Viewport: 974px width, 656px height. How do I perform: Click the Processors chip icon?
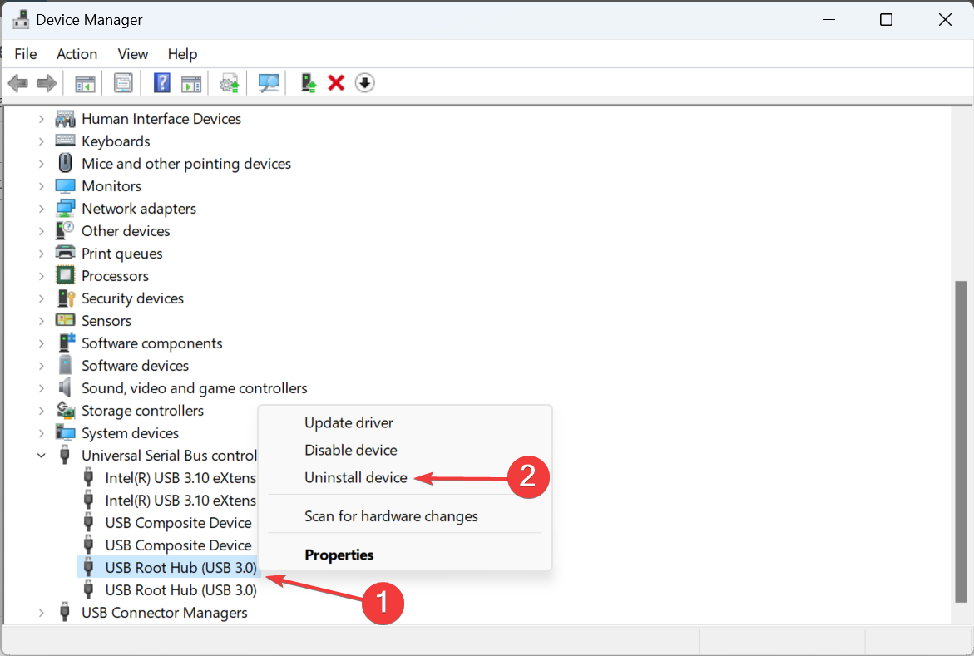pyautogui.click(x=65, y=275)
